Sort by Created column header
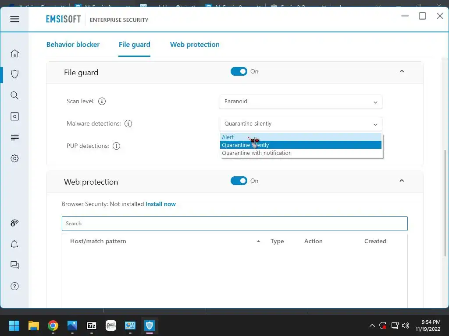The width and height of the screenshot is (449, 336). [x=375, y=241]
